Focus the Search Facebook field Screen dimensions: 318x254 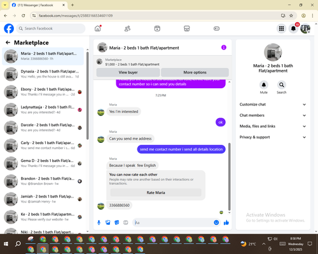(51, 29)
